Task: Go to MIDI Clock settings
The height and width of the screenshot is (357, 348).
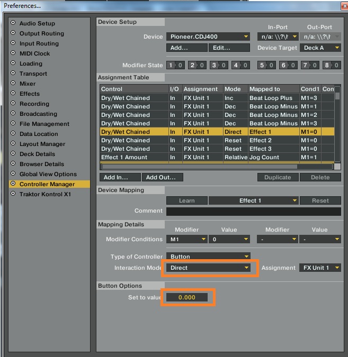Action: [34, 53]
